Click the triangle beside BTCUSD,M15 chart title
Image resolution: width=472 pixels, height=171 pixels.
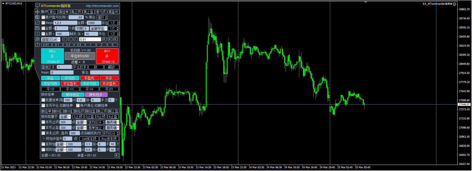[3, 4]
